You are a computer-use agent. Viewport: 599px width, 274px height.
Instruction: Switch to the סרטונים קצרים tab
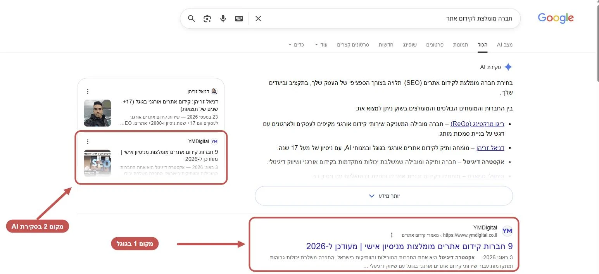[x=353, y=45]
